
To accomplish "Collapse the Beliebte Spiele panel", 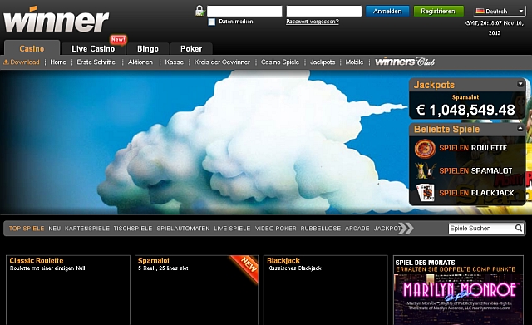I will click(x=520, y=128).
